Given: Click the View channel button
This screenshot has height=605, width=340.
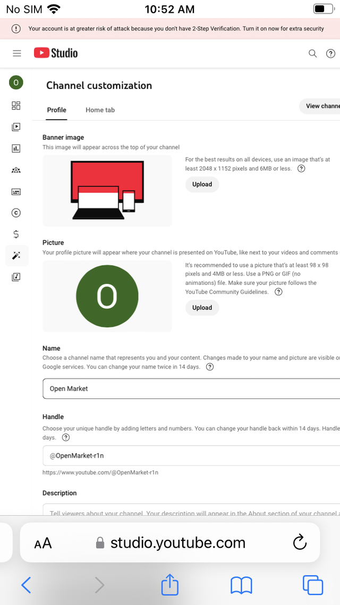Looking at the screenshot, I should point(320,106).
